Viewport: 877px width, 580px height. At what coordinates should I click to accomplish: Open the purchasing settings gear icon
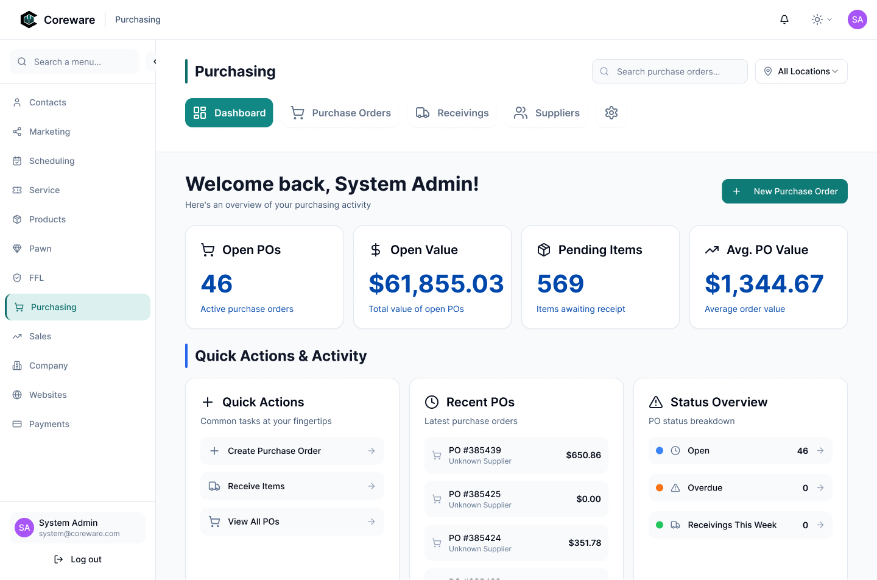[611, 113]
